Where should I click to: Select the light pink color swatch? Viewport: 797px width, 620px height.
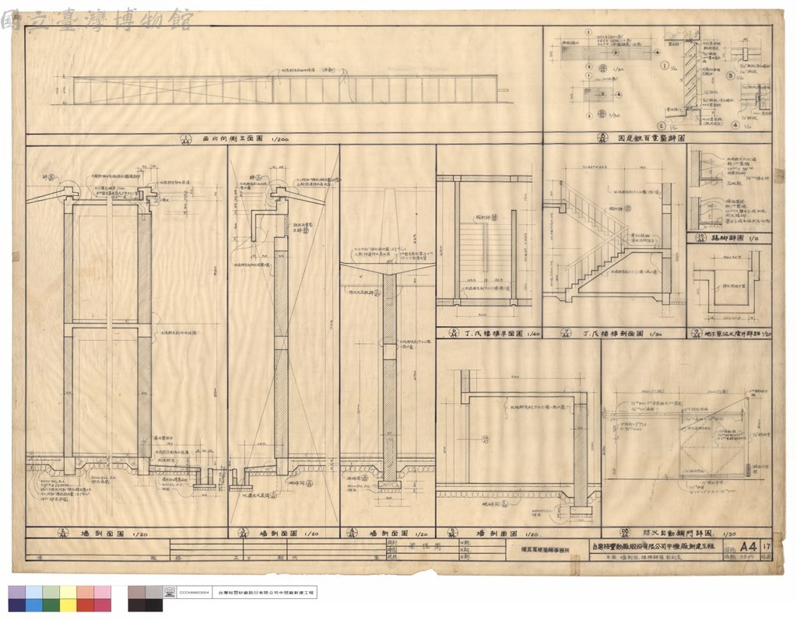click(x=102, y=592)
